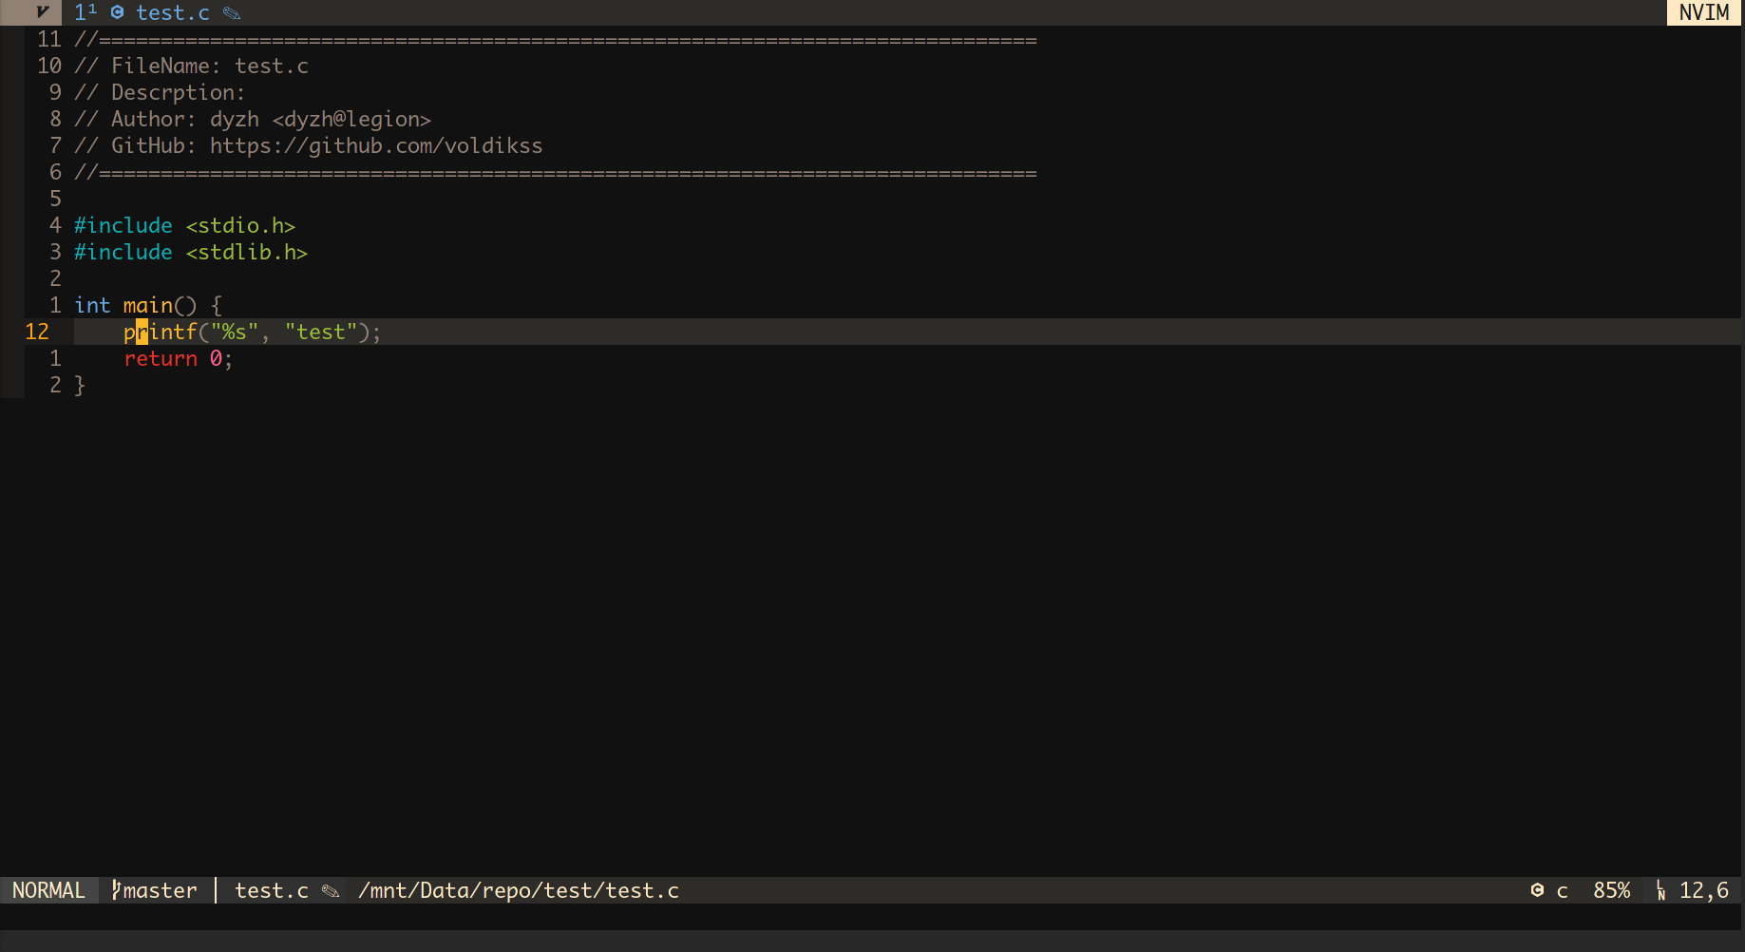
Task: Click the Vim logo icon in tabline
Action: [x=42, y=12]
